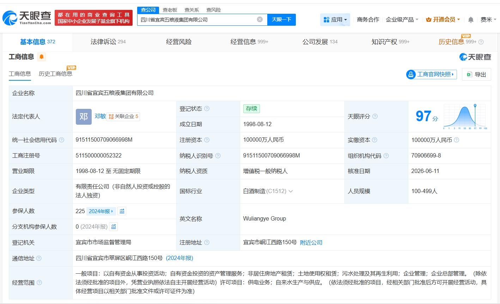Click help icon next to 组织机构代码
Image resolution: width=500 pixels, height=304 pixels.
pos(386,156)
